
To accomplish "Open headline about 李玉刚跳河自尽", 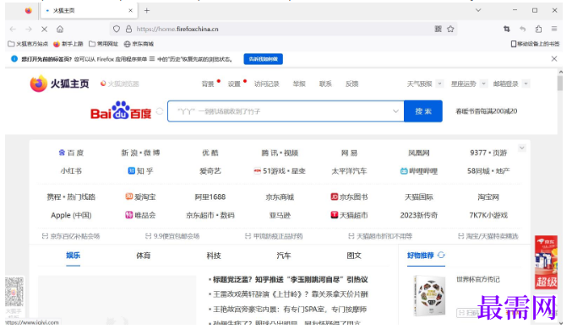I will [291, 279].
